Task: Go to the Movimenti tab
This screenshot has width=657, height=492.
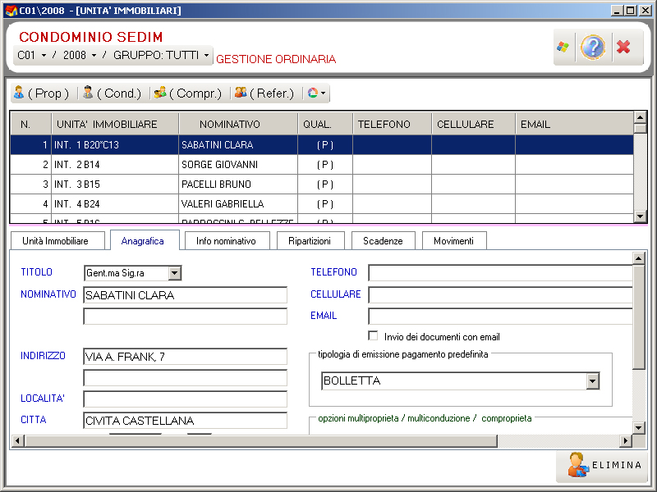Action: [x=454, y=241]
